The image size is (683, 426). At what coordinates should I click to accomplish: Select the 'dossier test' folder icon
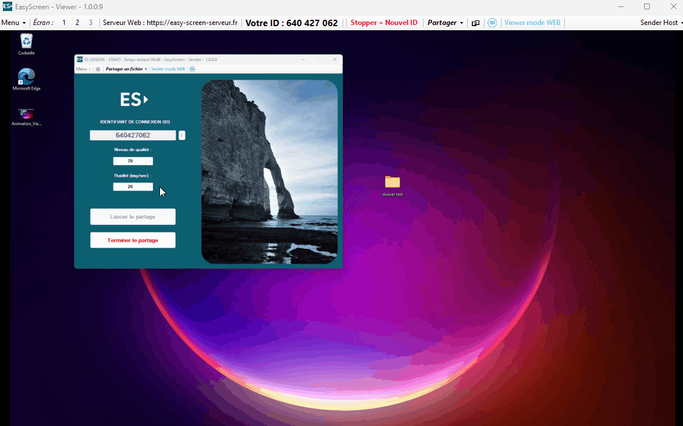[392, 182]
